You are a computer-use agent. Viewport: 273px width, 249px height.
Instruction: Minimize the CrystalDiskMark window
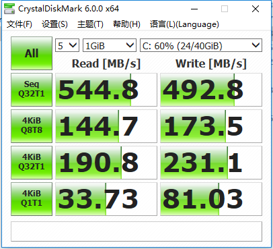point(194,9)
